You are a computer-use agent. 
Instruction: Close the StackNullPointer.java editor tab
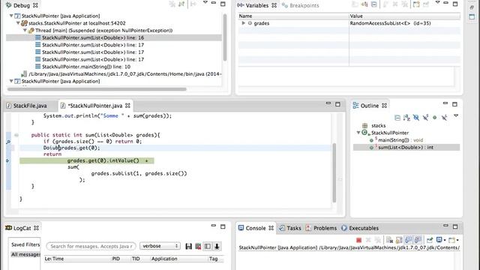(x=127, y=106)
